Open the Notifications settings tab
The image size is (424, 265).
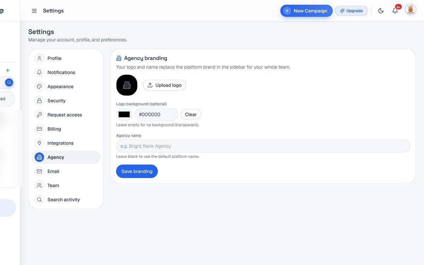66,72
